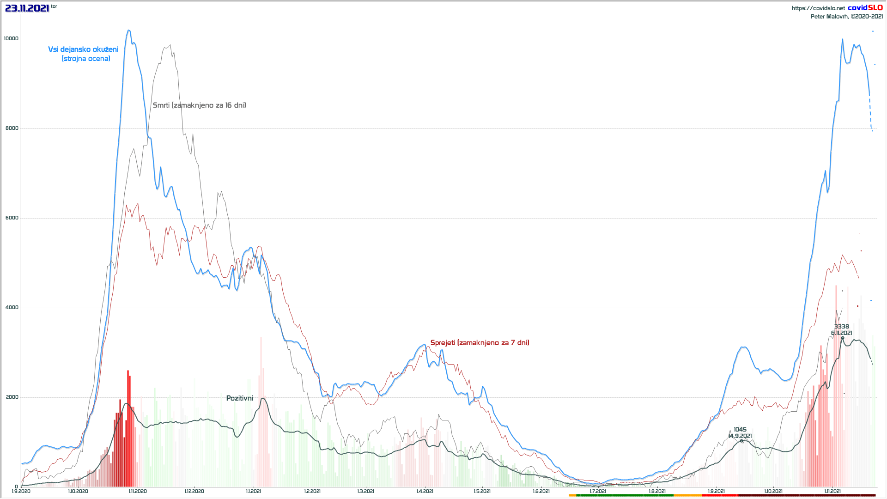Click the 'Sprejeti (zamaknjeno za 7 dni)' red label
Screen dimensions: 887x499
click(x=480, y=343)
